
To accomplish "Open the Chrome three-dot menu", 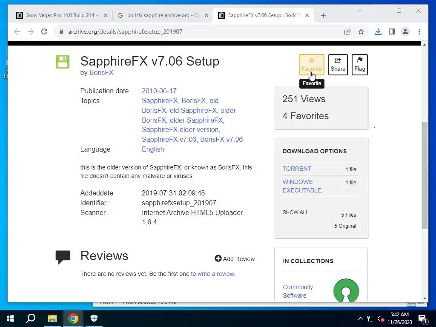I will (x=419, y=32).
